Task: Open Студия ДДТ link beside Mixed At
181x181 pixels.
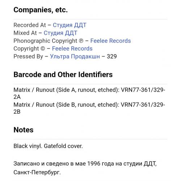Action: click(60, 33)
